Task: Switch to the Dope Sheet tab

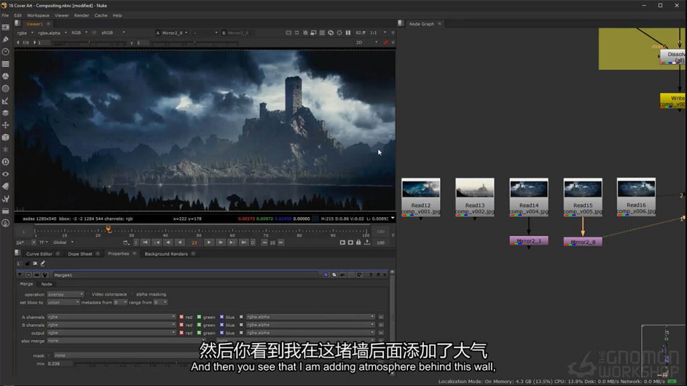Action: 81,254
